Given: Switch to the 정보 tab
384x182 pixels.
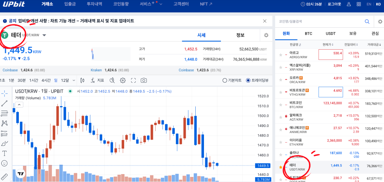Looking at the screenshot, I should click(x=240, y=35).
